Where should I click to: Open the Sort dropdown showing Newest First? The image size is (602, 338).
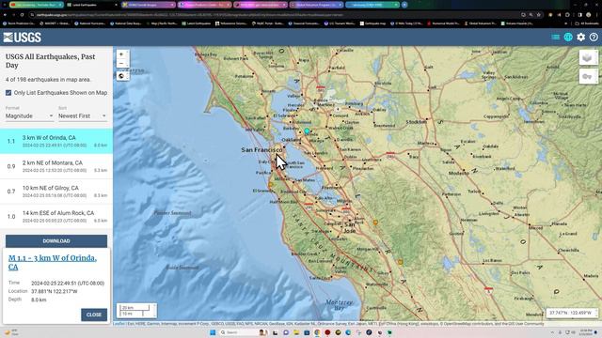tap(82, 115)
